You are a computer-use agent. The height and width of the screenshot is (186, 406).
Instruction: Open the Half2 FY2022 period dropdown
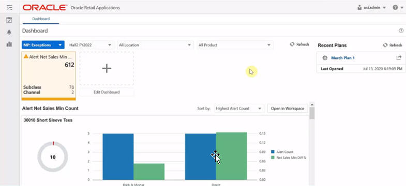point(91,45)
